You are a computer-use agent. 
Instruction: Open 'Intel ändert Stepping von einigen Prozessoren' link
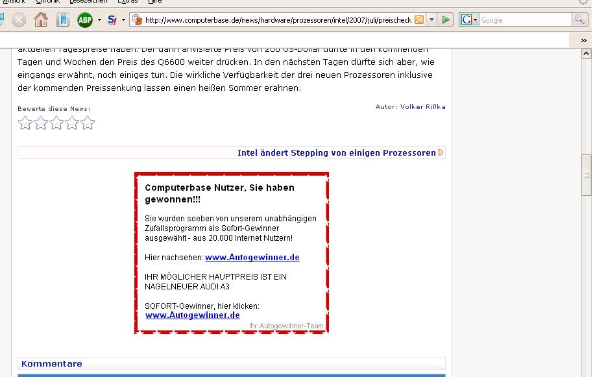[337, 152]
